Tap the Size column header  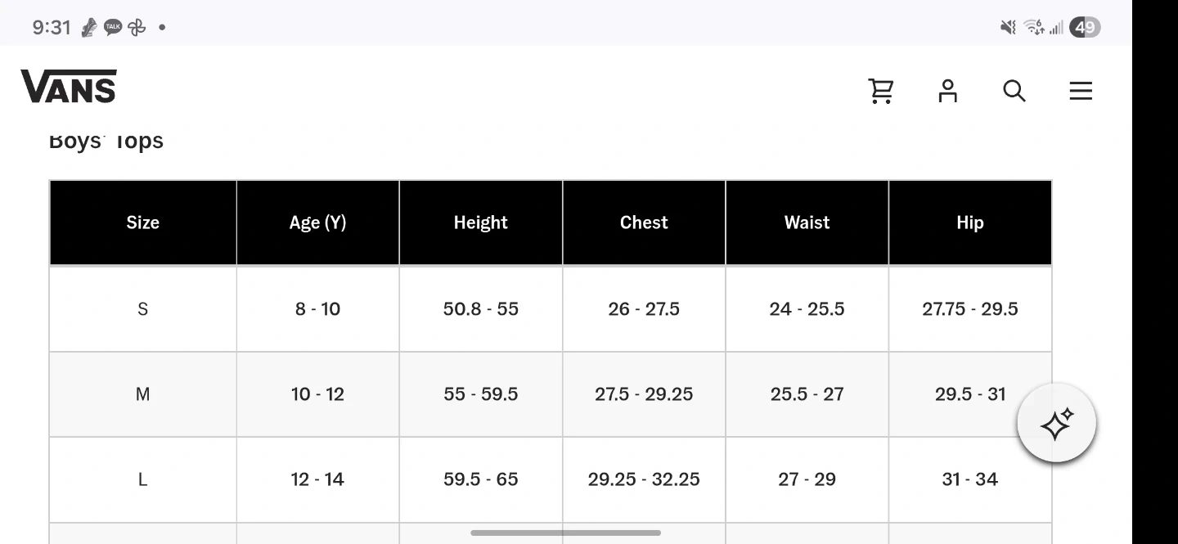coord(142,223)
